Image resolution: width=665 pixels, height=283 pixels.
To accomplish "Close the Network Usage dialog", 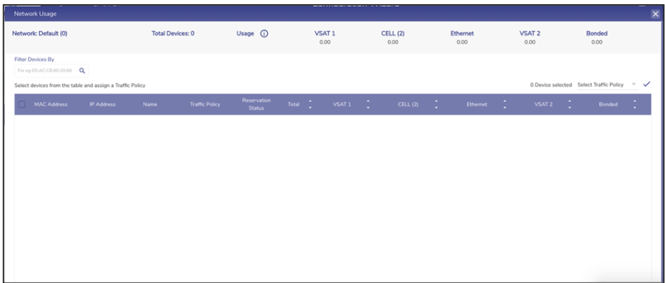I will pyautogui.click(x=655, y=13).
